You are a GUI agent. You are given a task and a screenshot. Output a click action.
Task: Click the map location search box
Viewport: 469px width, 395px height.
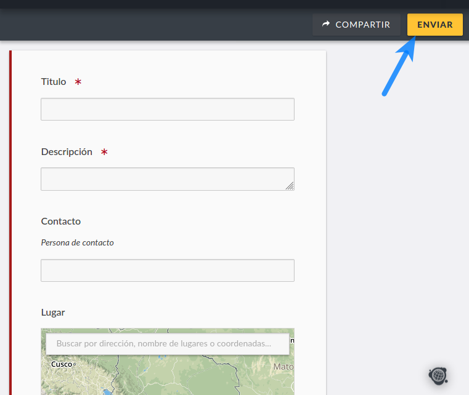pyautogui.click(x=168, y=344)
